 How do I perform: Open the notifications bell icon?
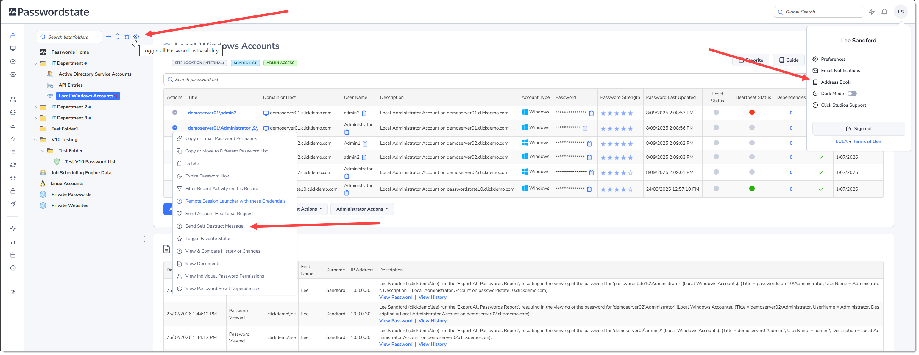(884, 12)
